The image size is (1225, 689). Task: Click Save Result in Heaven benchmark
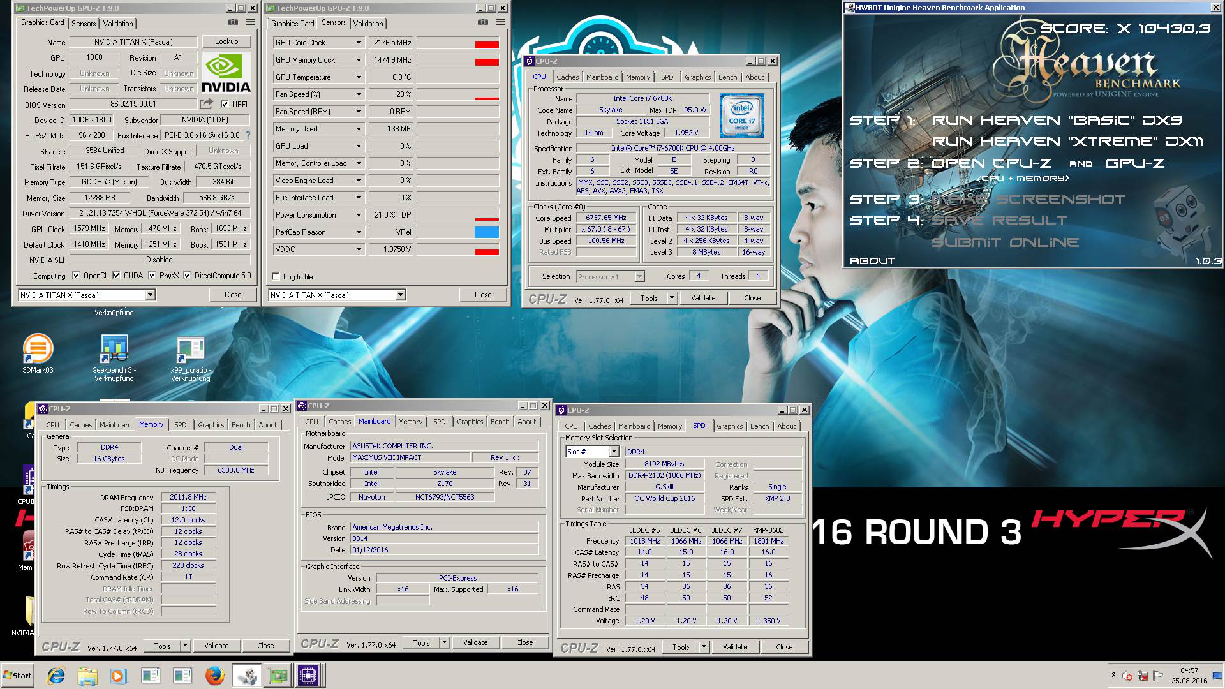pos(999,221)
